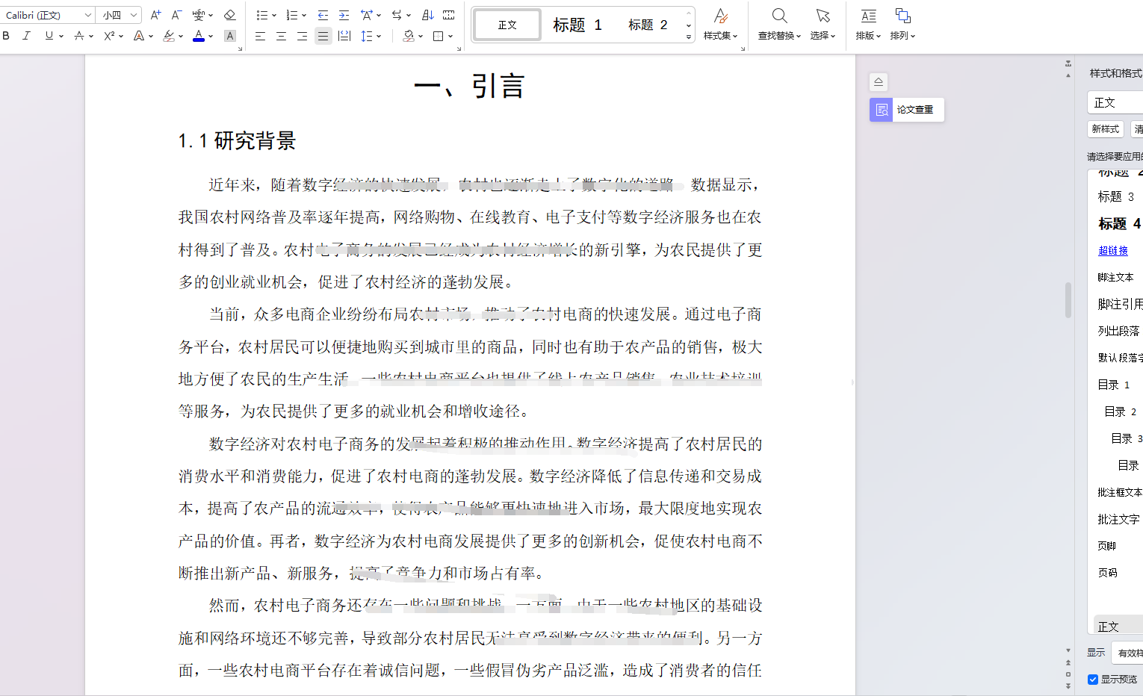Image resolution: width=1143 pixels, height=696 pixels.
Task: Open the 排列 arrange dropdown
Action: pyautogui.click(x=902, y=25)
